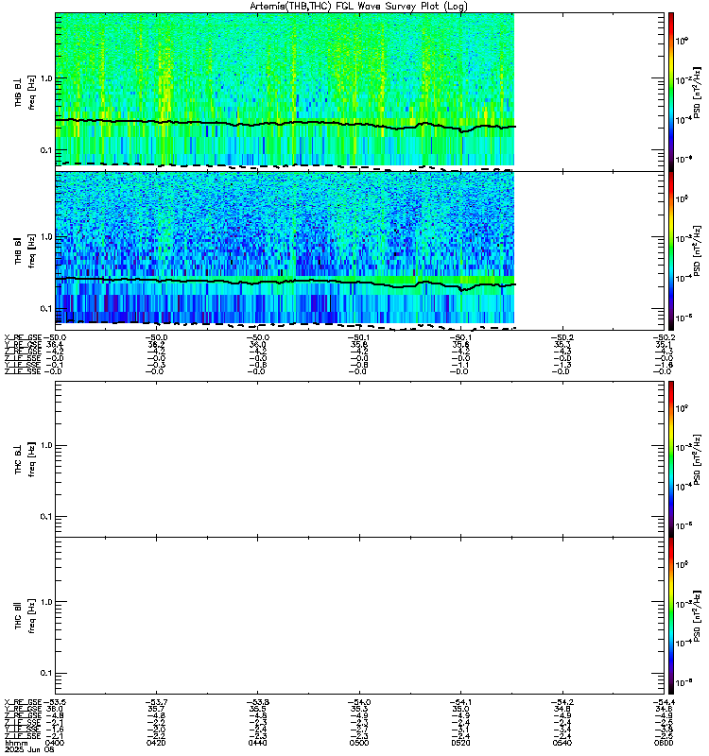Click the 'X_RE_GSE' row label under the THC panels
The width and height of the screenshot is (709, 756).
click(x=23, y=702)
